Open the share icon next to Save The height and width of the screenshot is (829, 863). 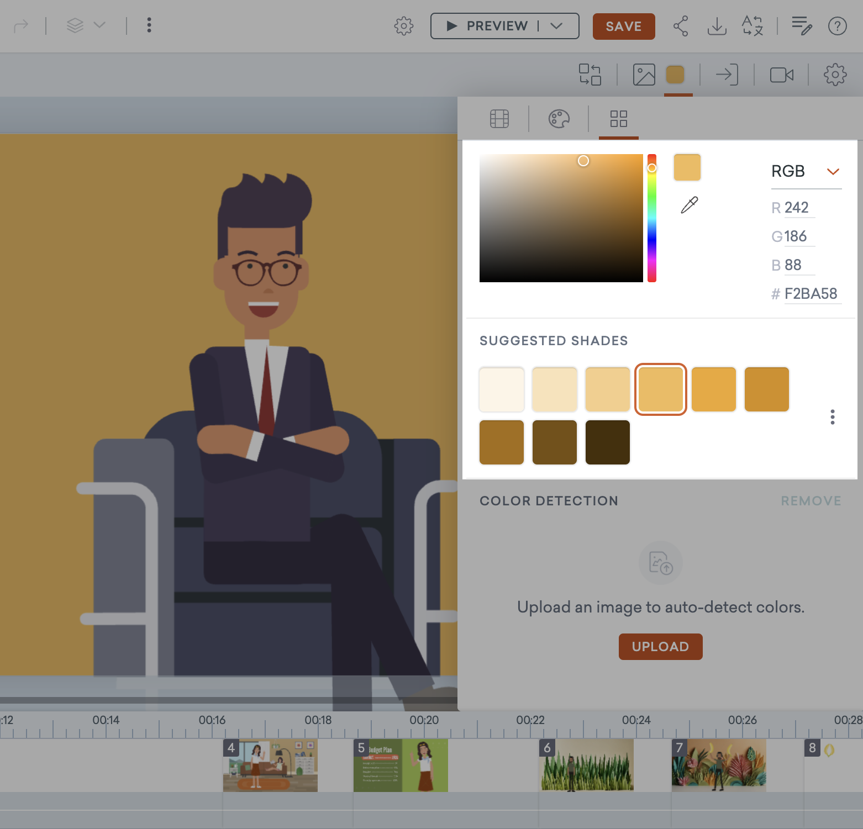[x=681, y=25]
